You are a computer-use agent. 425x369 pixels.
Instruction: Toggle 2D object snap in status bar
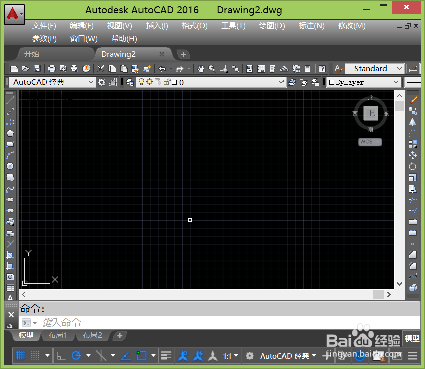click(141, 355)
